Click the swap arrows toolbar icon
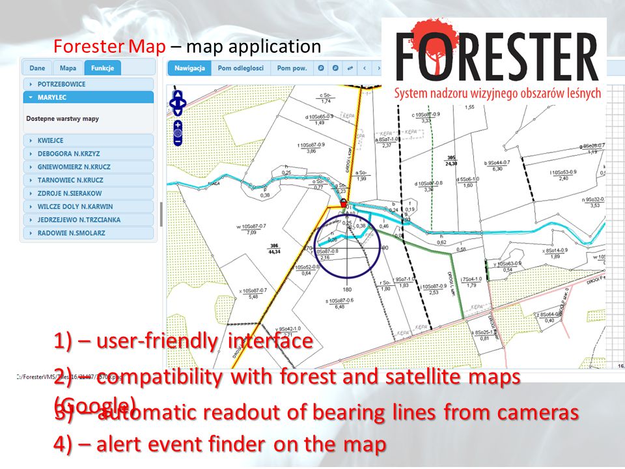Viewport: 625px width, 469px height. pos(350,68)
